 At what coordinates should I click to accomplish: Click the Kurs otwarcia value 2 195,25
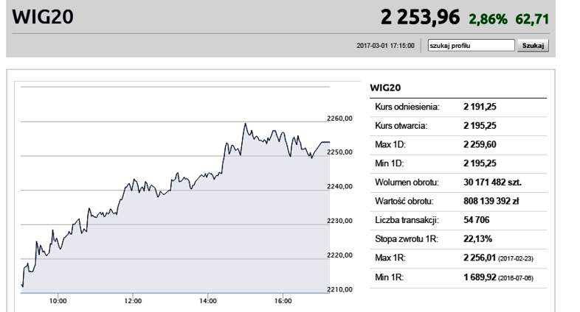[x=480, y=126]
